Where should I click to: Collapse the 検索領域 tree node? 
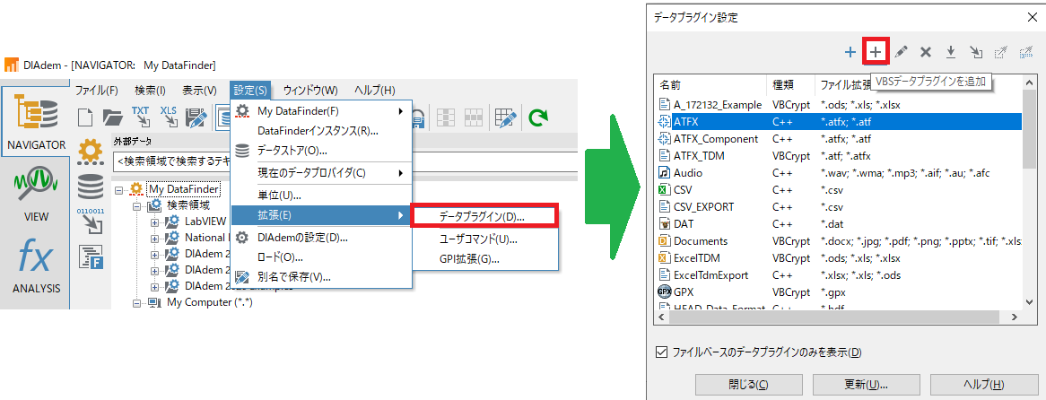coord(136,206)
